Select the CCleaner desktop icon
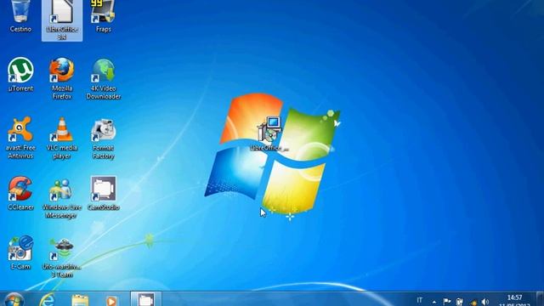The width and height of the screenshot is (544, 306). pyautogui.click(x=20, y=194)
